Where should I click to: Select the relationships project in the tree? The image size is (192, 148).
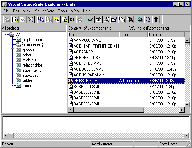click(x=33, y=65)
